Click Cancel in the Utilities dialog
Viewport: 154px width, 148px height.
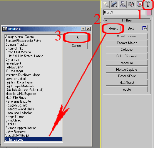pyautogui.click(x=77, y=46)
